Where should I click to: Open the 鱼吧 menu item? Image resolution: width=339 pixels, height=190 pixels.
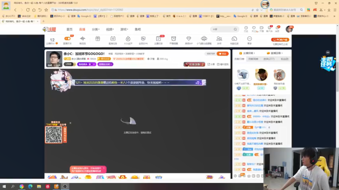[138, 29]
